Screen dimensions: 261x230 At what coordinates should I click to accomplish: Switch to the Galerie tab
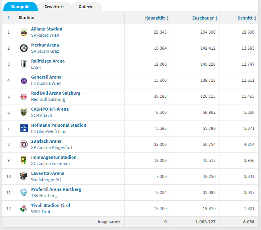coord(86,7)
